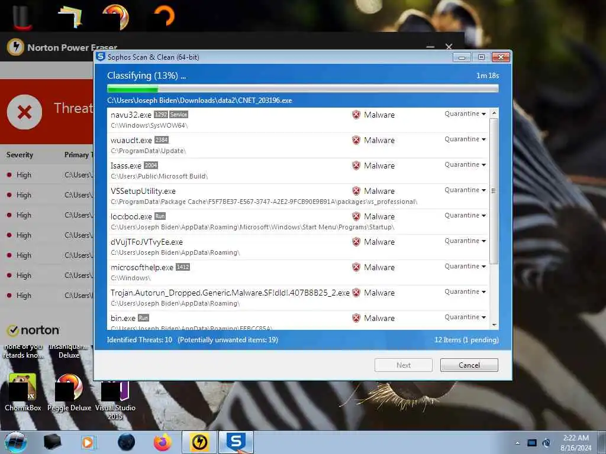Click the Run tag on locxbod.exe

[x=160, y=216]
